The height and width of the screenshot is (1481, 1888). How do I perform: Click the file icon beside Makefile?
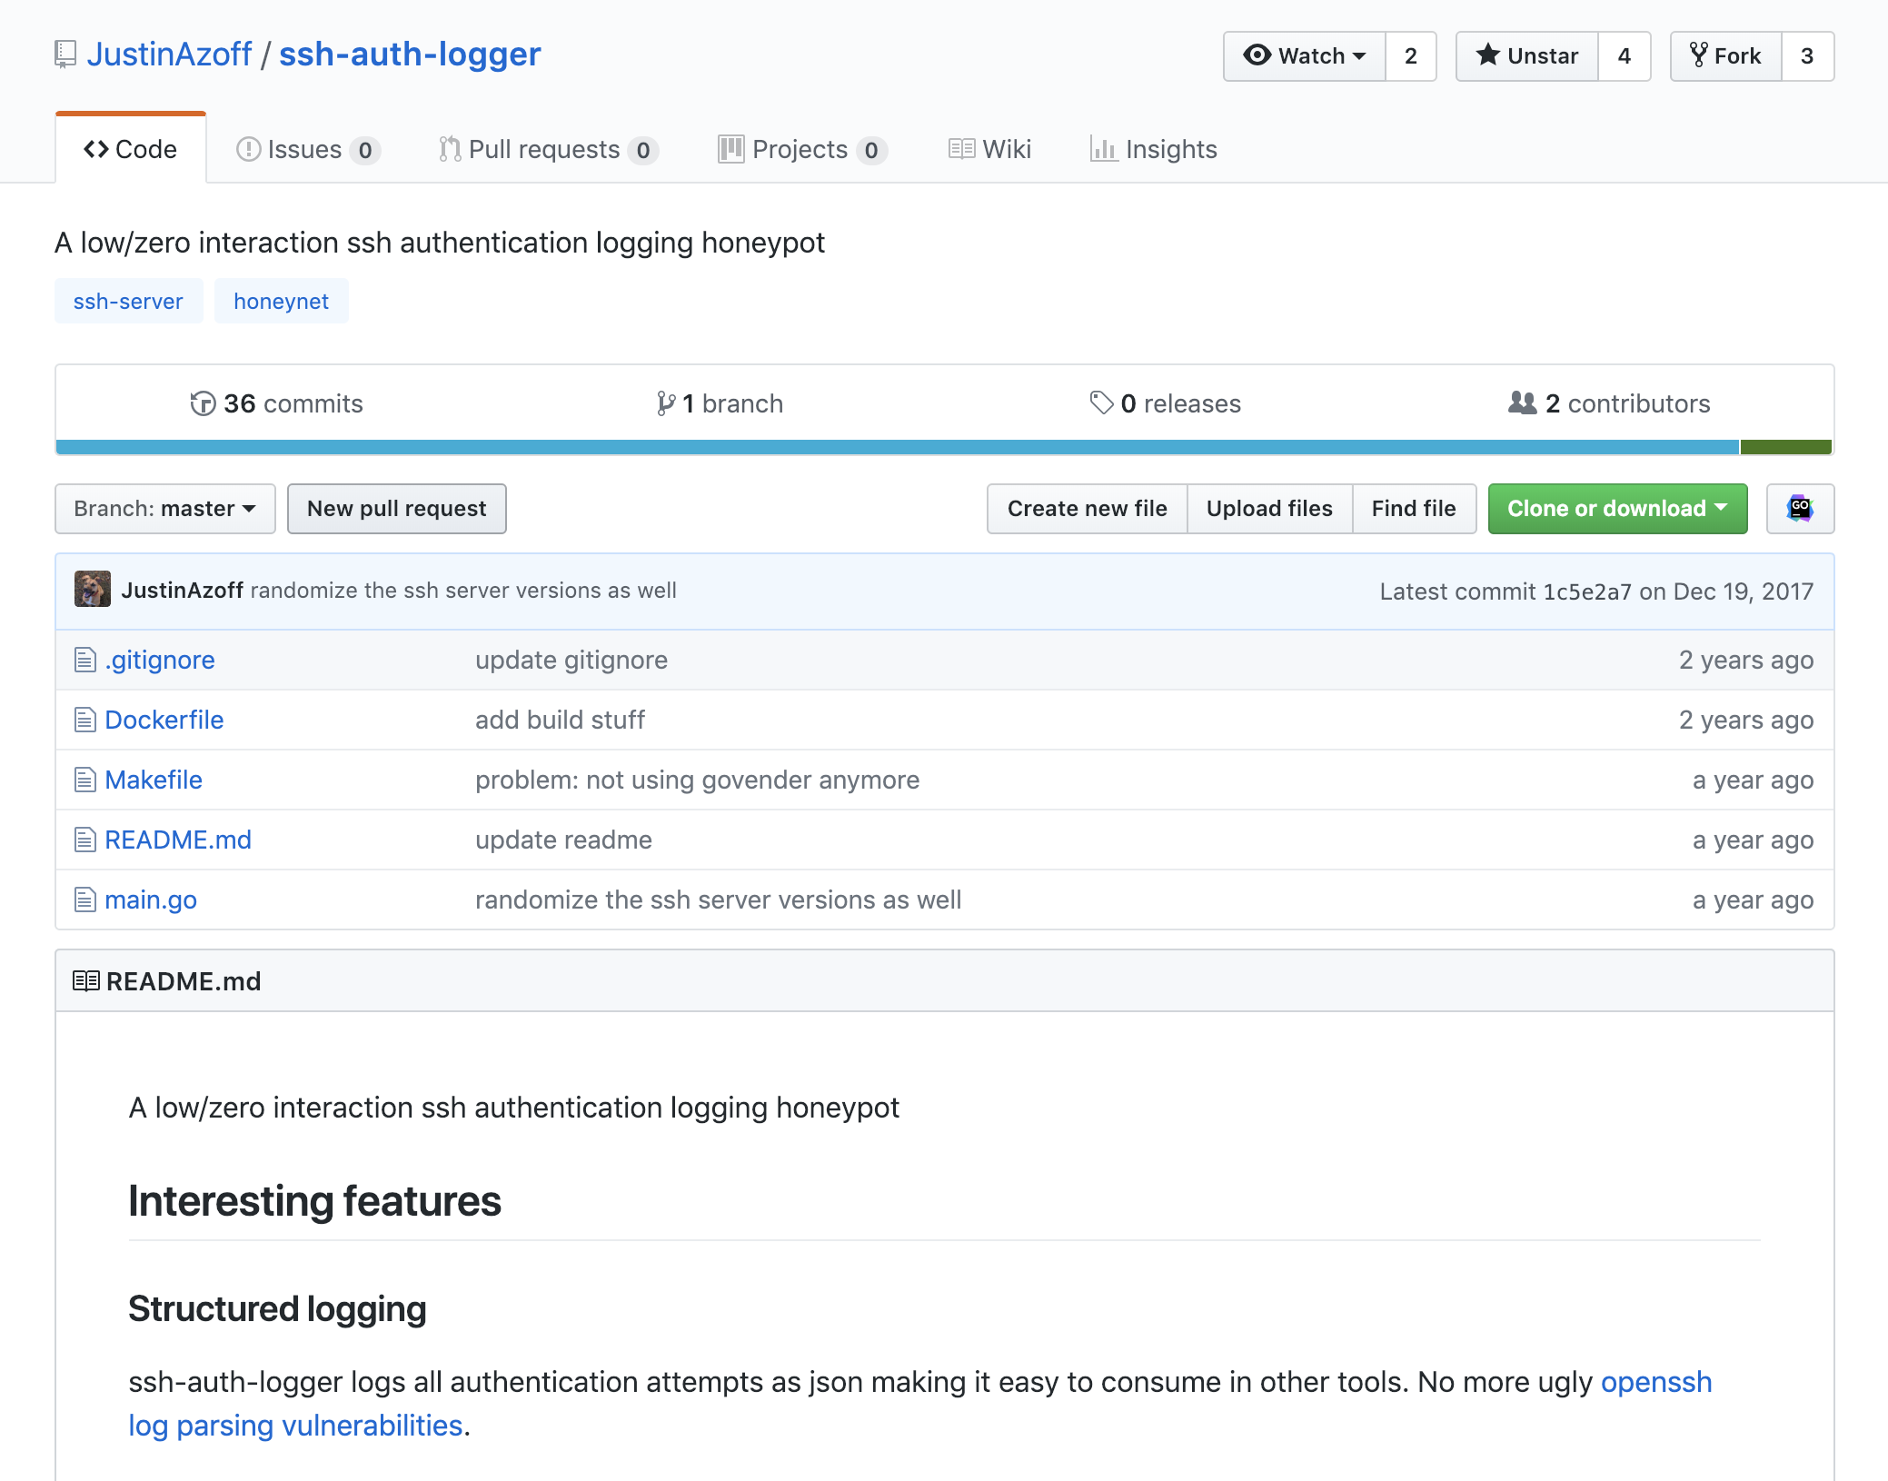pyautogui.click(x=84, y=780)
